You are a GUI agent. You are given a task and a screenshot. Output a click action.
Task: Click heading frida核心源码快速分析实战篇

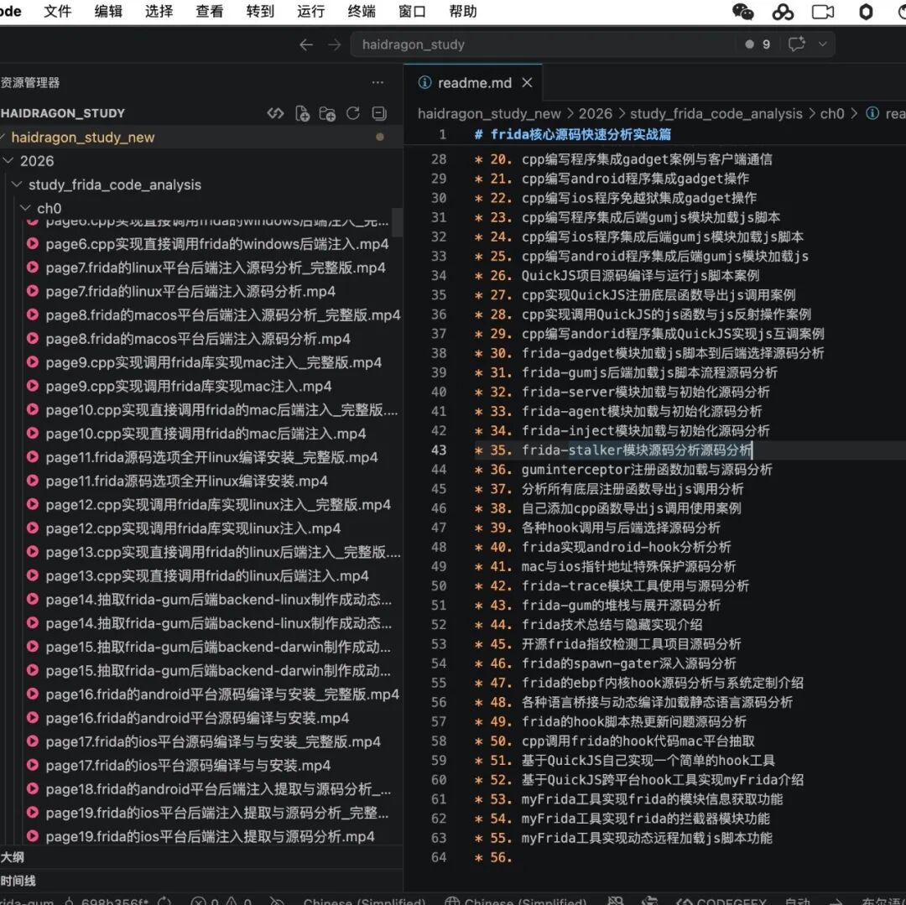[581, 134]
